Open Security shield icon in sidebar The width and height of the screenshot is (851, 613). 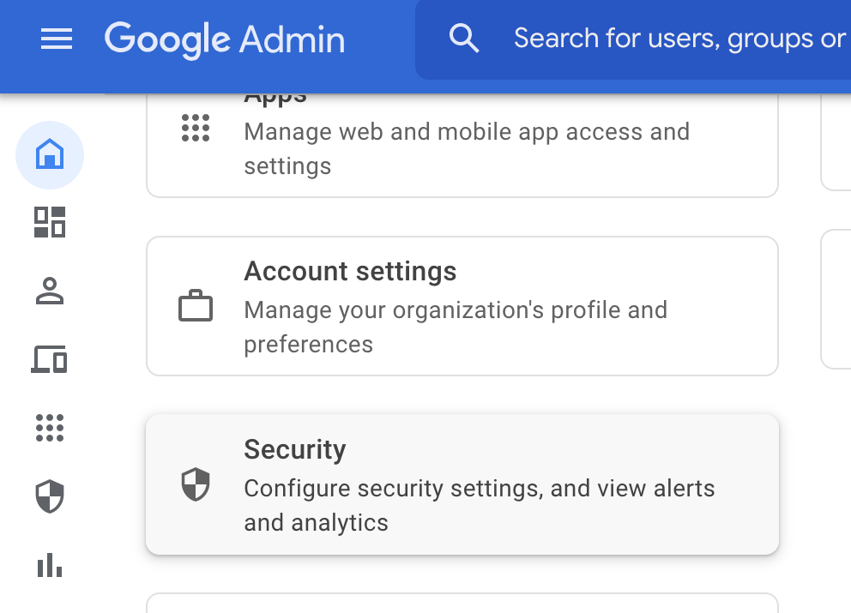click(x=50, y=496)
